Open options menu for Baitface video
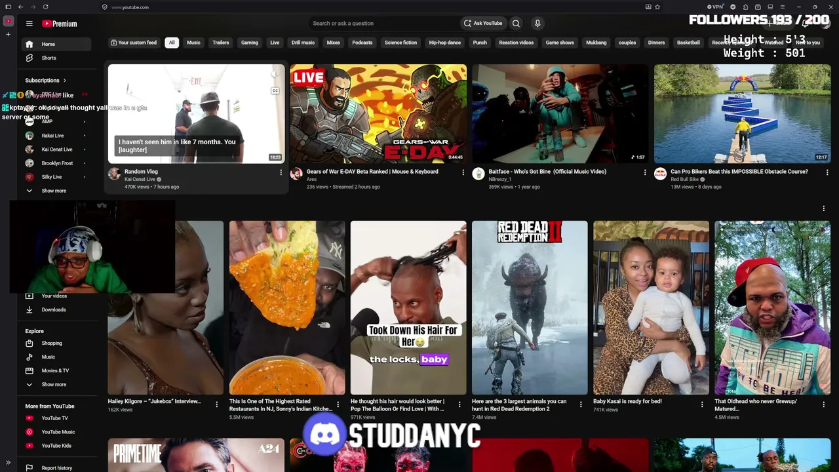Image resolution: width=839 pixels, height=472 pixels. [x=645, y=172]
